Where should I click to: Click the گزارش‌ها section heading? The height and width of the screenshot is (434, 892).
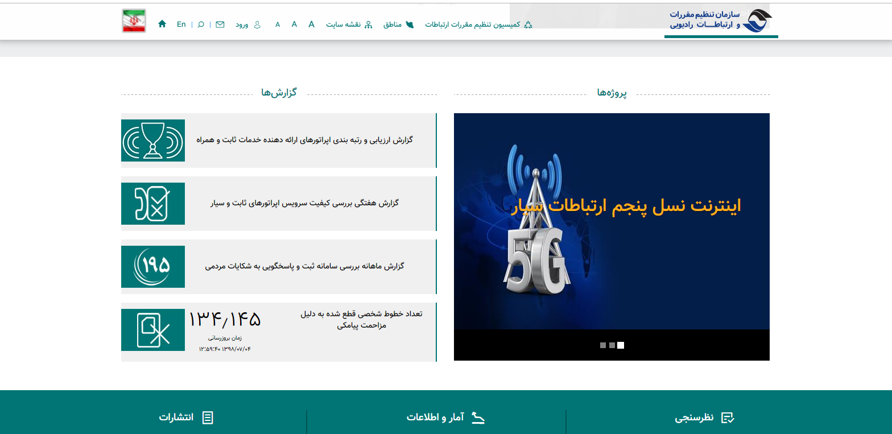coord(279,92)
